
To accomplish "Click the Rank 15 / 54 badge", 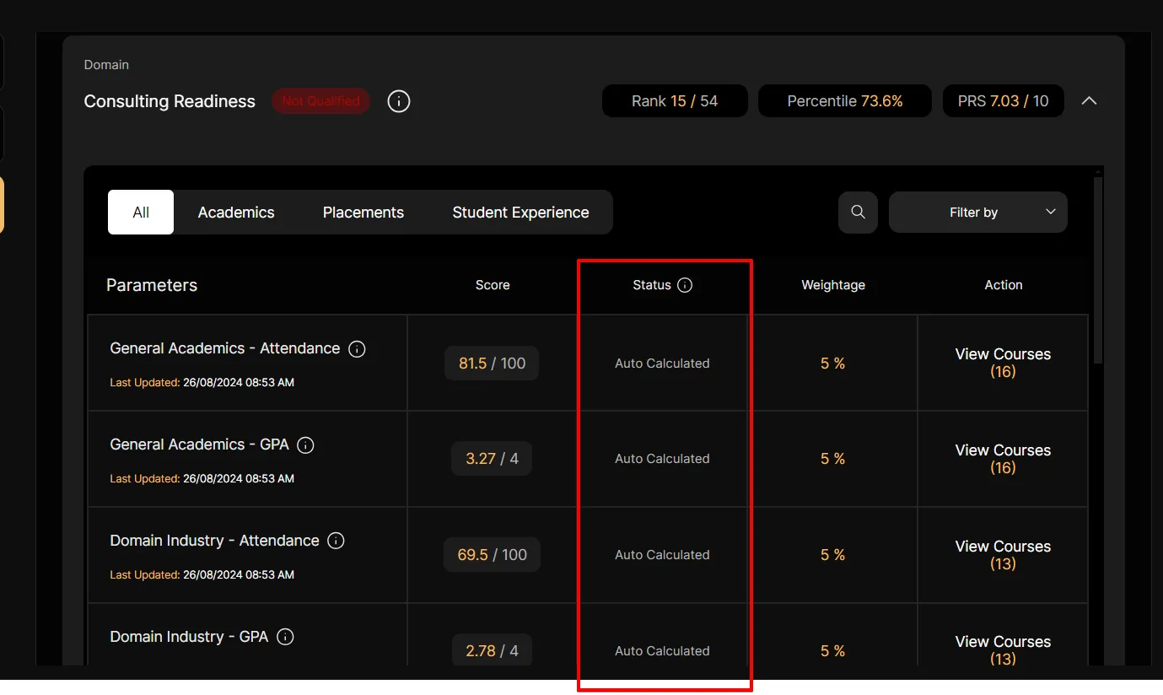I will pos(674,101).
